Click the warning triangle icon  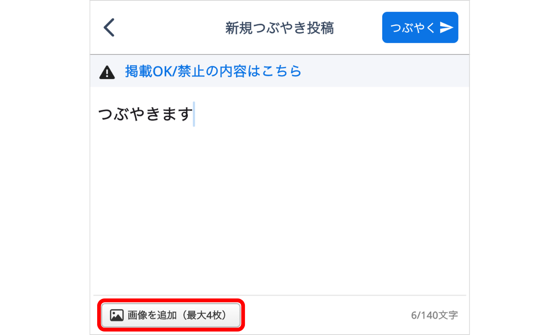(x=107, y=72)
